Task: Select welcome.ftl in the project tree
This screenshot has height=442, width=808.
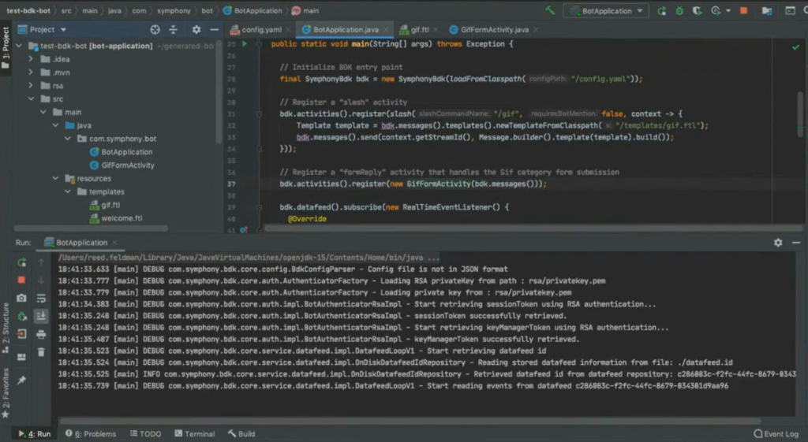Action: [122, 218]
